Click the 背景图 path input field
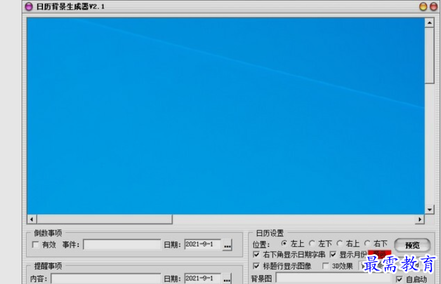 tap(333, 278)
